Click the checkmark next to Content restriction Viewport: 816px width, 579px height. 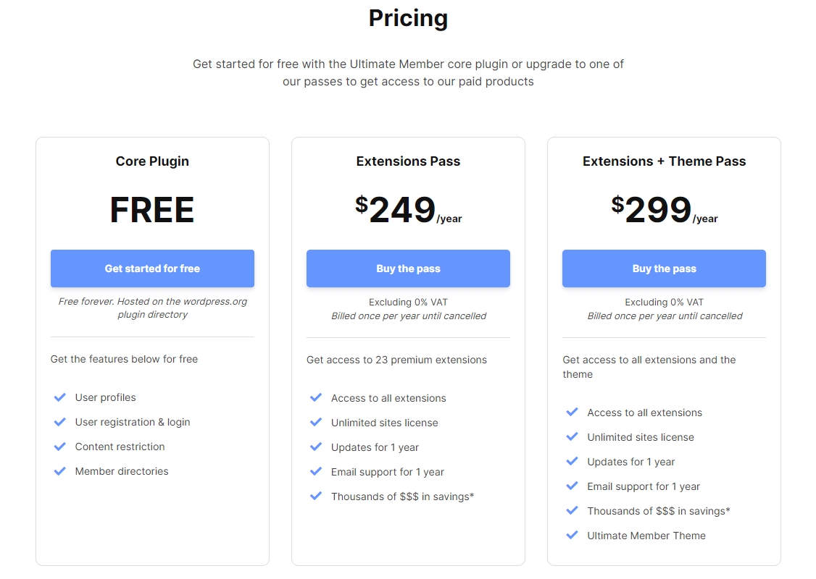click(x=60, y=447)
